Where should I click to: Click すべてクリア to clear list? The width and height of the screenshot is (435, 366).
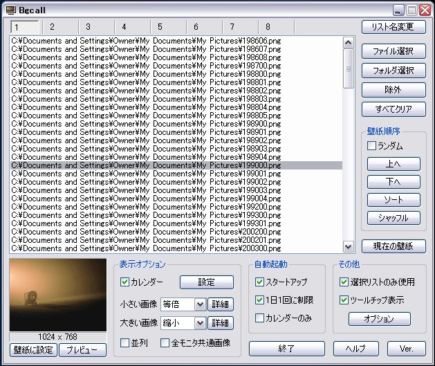tap(394, 109)
